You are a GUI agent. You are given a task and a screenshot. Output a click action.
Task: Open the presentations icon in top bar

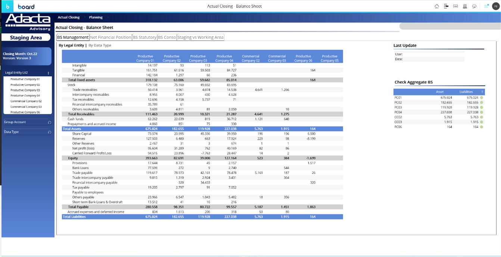pos(455,6)
